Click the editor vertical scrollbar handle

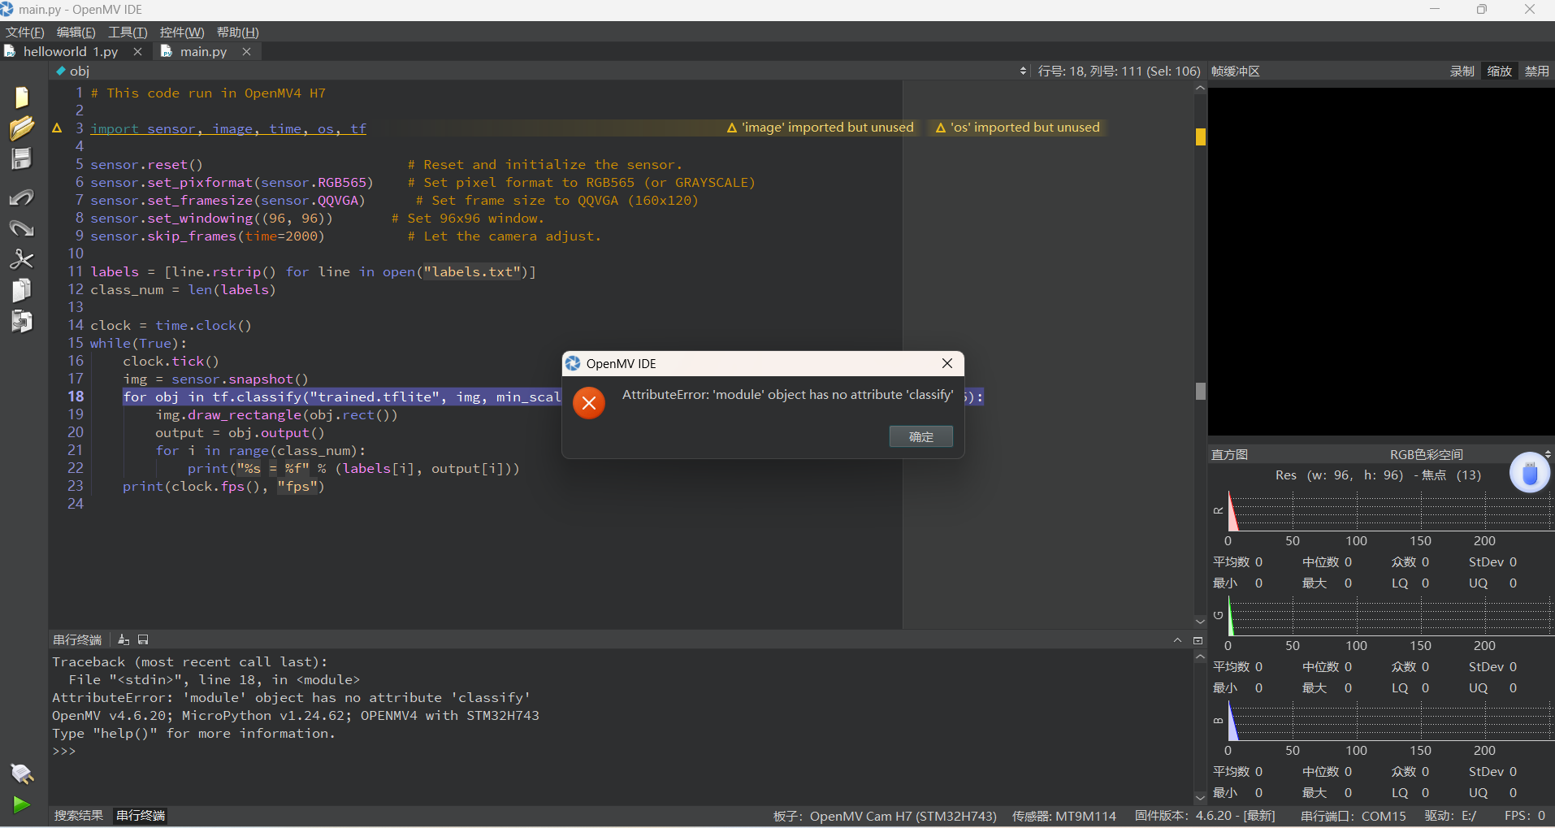tap(1200, 391)
